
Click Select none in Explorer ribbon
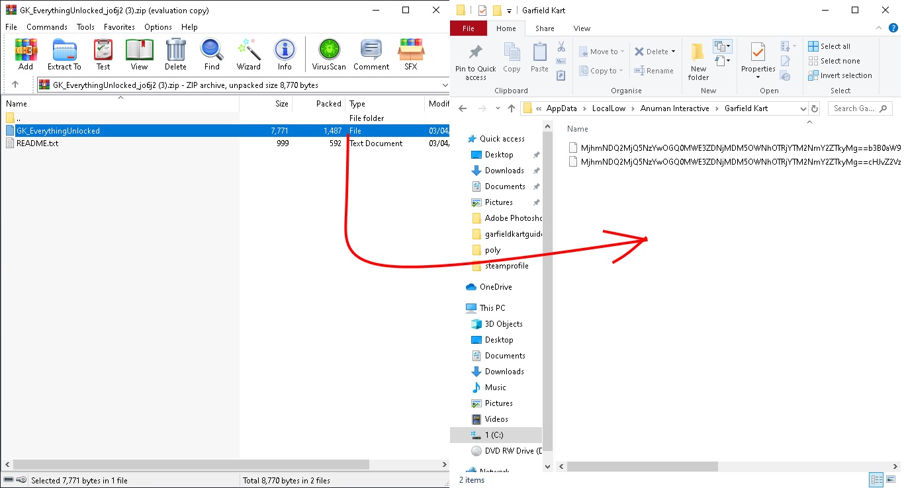tap(834, 61)
